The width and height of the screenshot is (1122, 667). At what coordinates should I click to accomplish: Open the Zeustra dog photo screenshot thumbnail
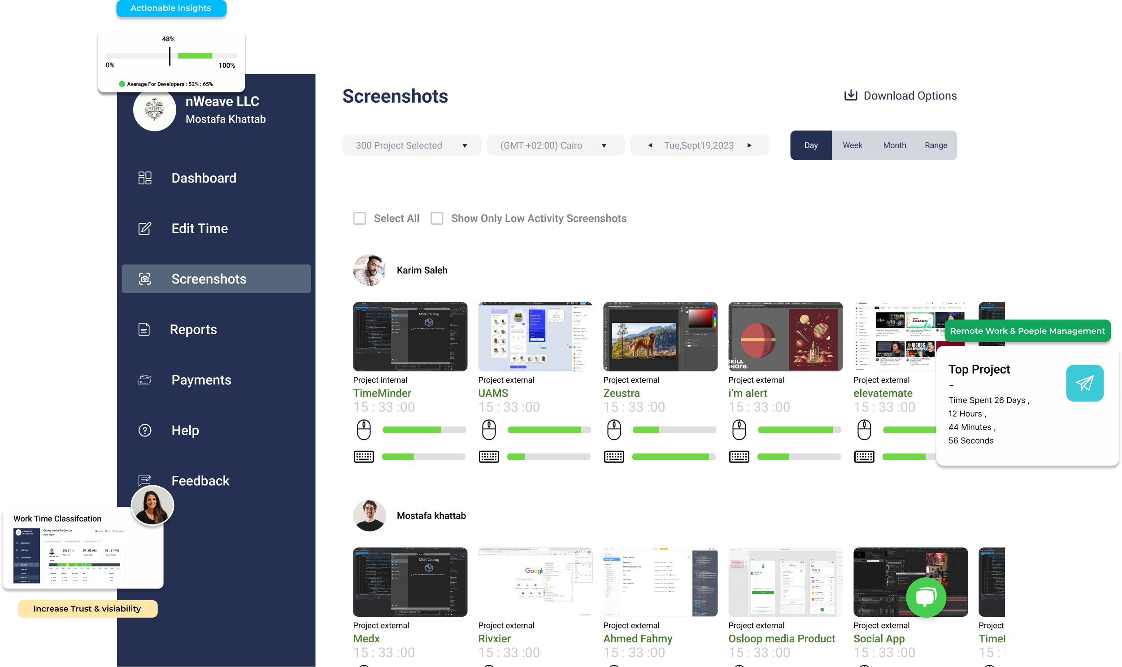click(x=660, y=336)
